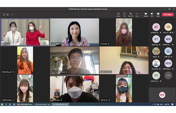
Task: Open the People panel
Action: [x=118, y=14]
